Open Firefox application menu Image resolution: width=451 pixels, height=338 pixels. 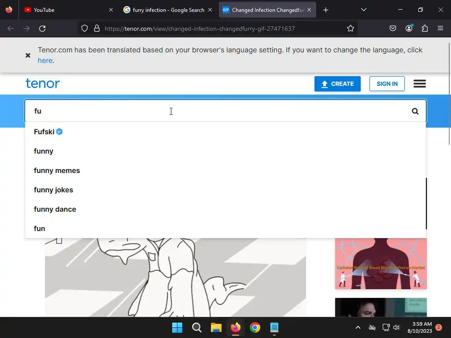[x=440, y=29]
